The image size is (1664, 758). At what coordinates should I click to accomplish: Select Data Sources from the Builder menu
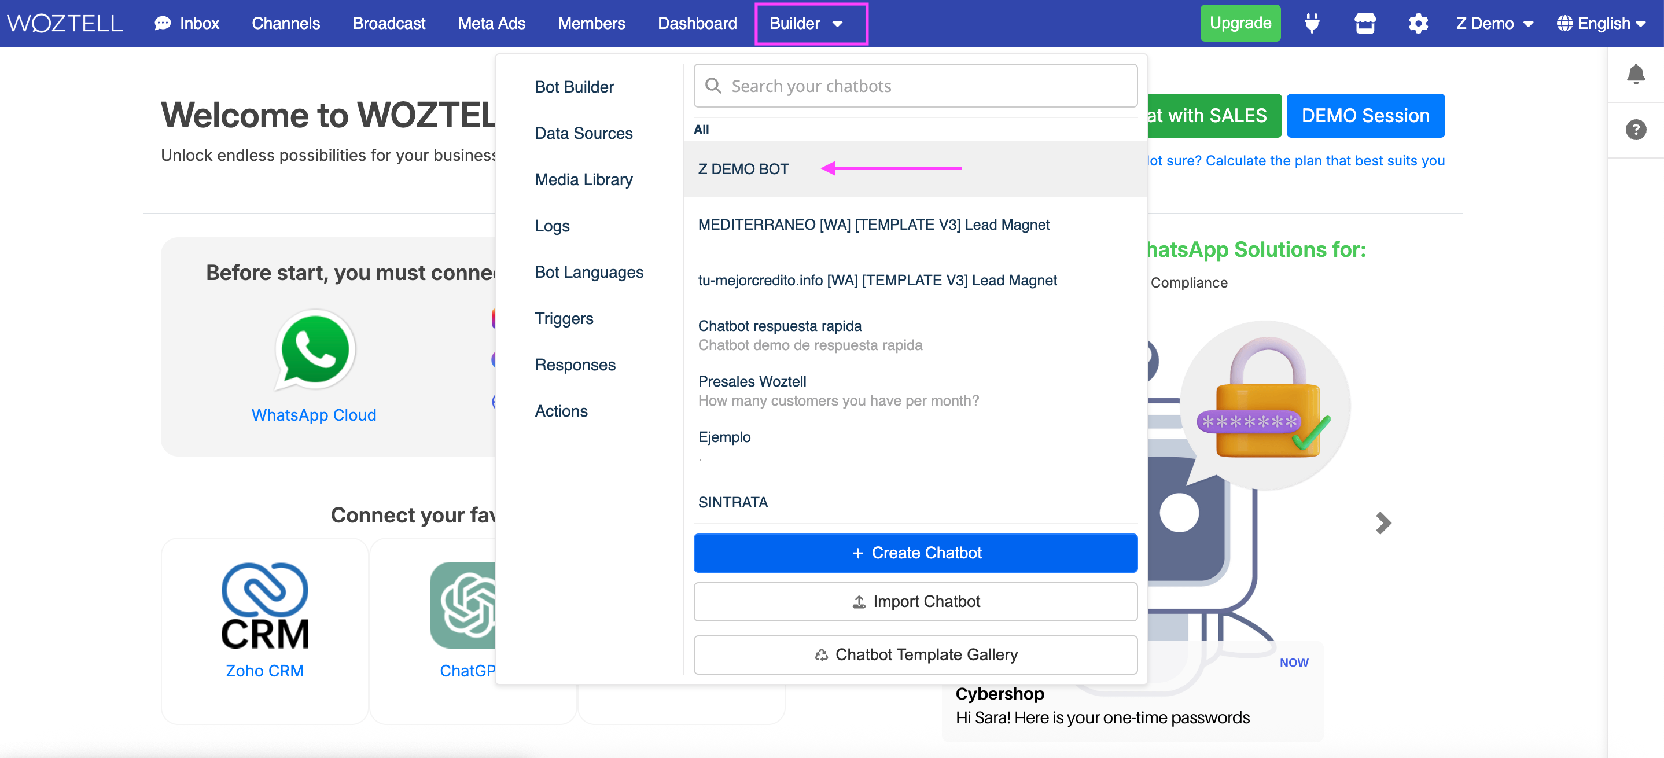[x=583, y=133]
